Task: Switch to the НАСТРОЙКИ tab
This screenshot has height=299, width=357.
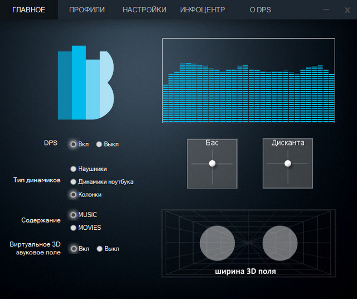Action: click(144, 10)
